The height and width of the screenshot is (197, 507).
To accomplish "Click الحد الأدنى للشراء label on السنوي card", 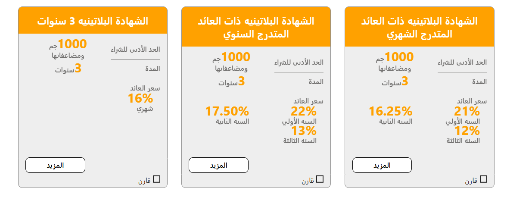I will coord(299,63).
